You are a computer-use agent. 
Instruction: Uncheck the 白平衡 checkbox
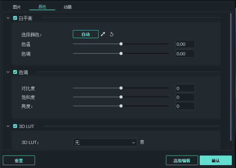(x=15, y=18)
